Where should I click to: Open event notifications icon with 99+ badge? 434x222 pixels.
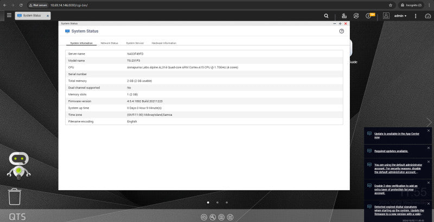369,16
